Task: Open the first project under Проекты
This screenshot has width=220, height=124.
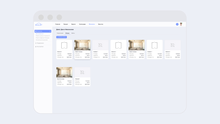Action: pyautogui.click(x=40, y=34)
